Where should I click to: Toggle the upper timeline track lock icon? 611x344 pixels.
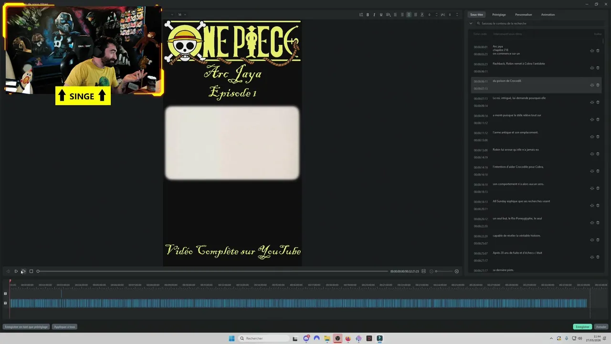point(5,294)
